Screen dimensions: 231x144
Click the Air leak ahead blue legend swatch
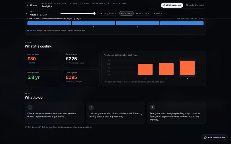28,31
